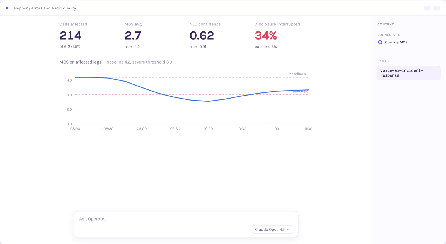This screenshot has height=244, width=446.
Task: Click the "MOS avg" metric label
Action: tap(133, 24)
